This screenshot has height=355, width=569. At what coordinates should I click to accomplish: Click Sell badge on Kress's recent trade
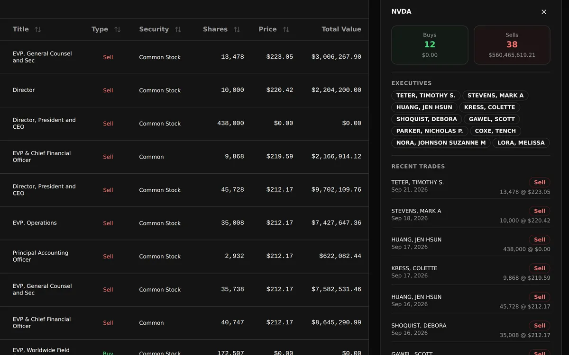540,268
